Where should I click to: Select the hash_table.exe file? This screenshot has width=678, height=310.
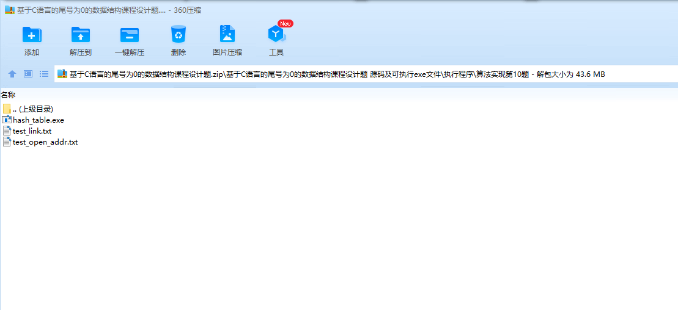coord(33,120)
